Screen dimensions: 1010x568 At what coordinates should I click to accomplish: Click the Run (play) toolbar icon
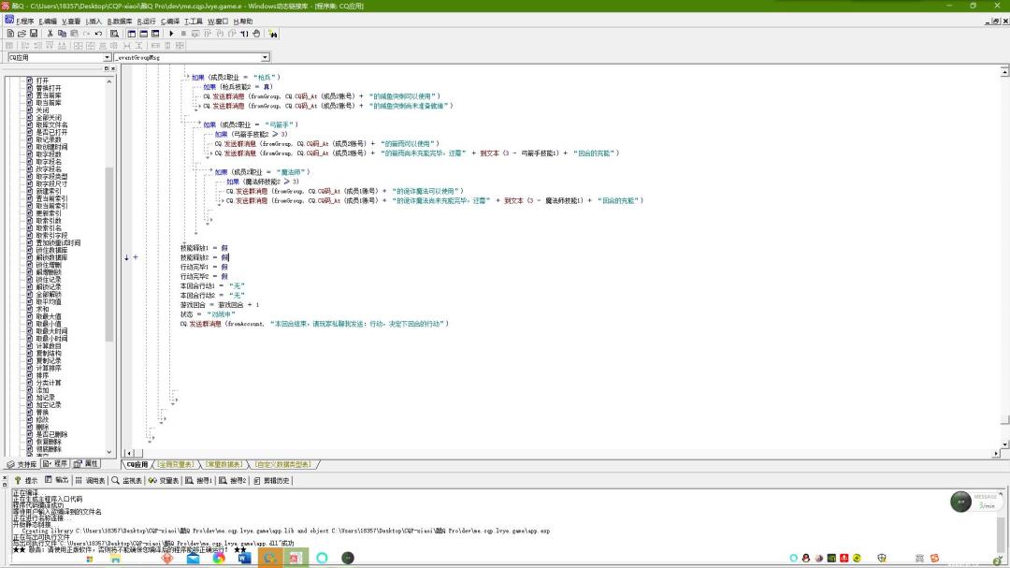tap(171, 34)
